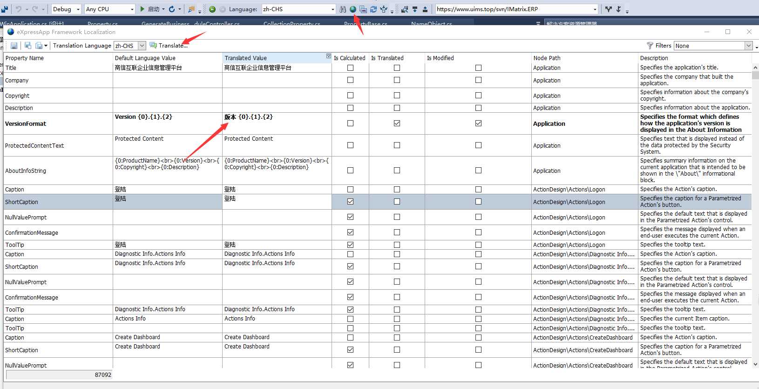Select the VersionFormat property name cell
The height and width of the screenshot is (389, 759).
tap(58, 124)
